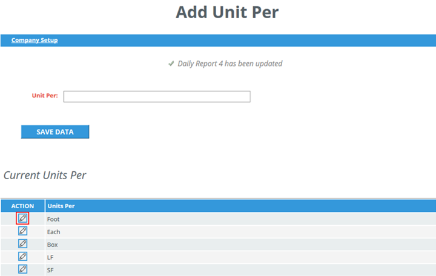Click the SAVE DATA button
Viewport: 436px width, 276px height.
point(55,132)
